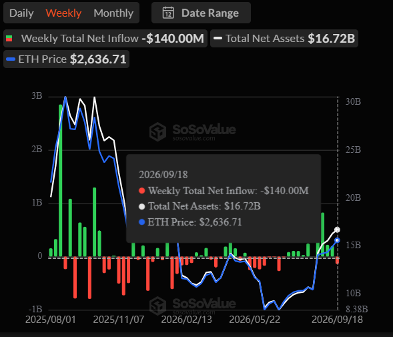Viewport: 393px width, 337px height.
Task: Click the tallest green inflow bar near 3B
Action: point(61,181)
